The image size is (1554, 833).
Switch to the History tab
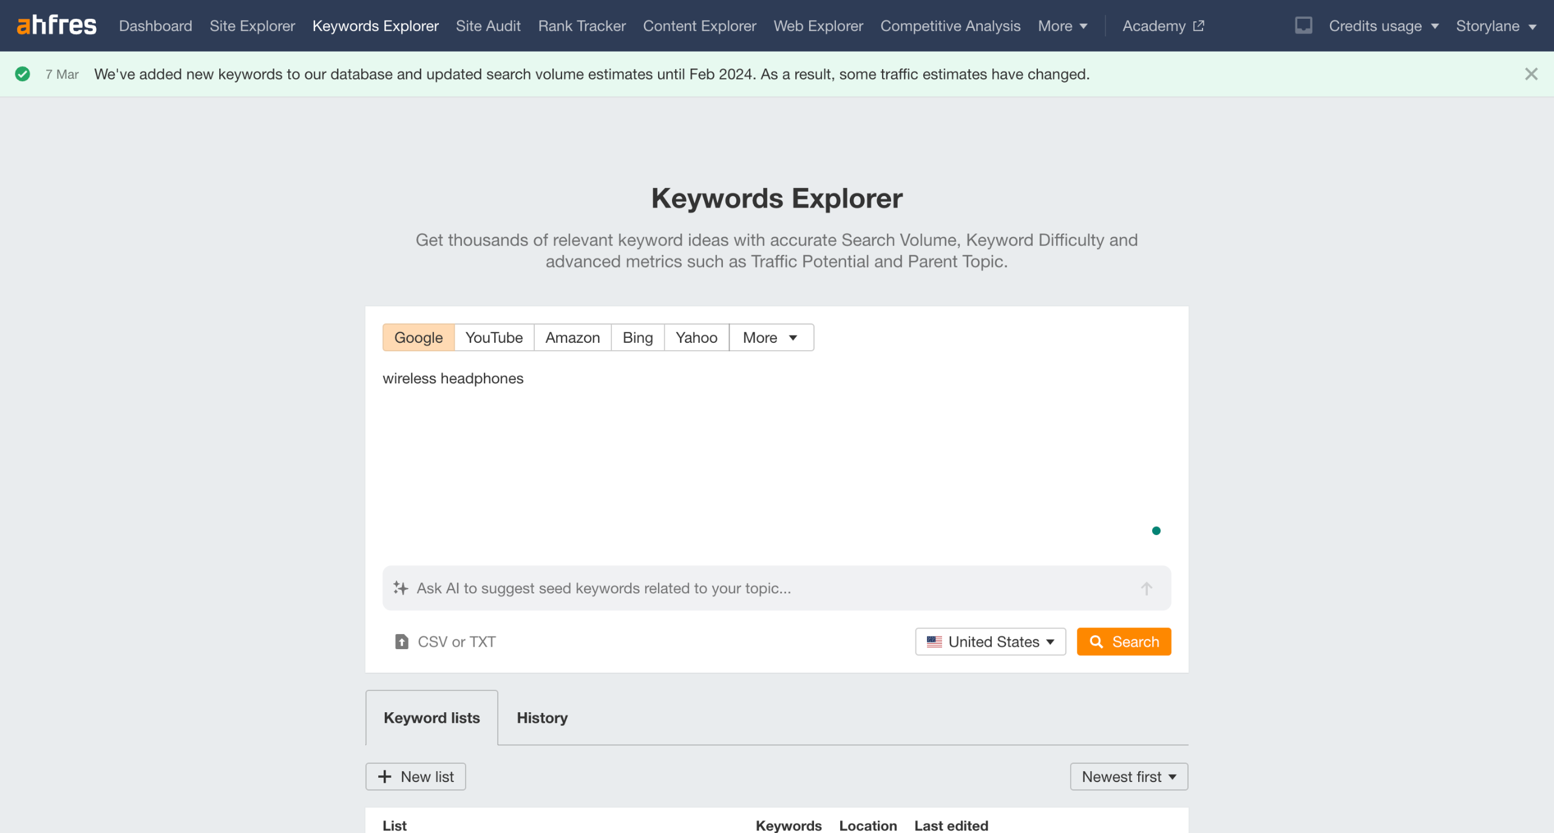point(541,717)
